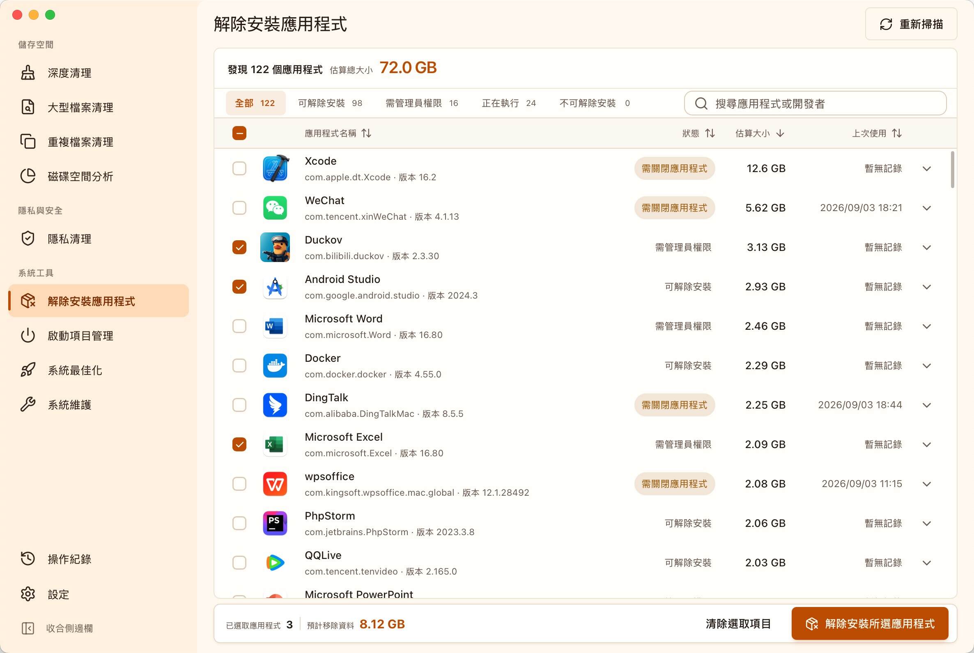Open Startup Items (啟動項目管理) power icon
The image size is (974, 653).
(28, 335)
